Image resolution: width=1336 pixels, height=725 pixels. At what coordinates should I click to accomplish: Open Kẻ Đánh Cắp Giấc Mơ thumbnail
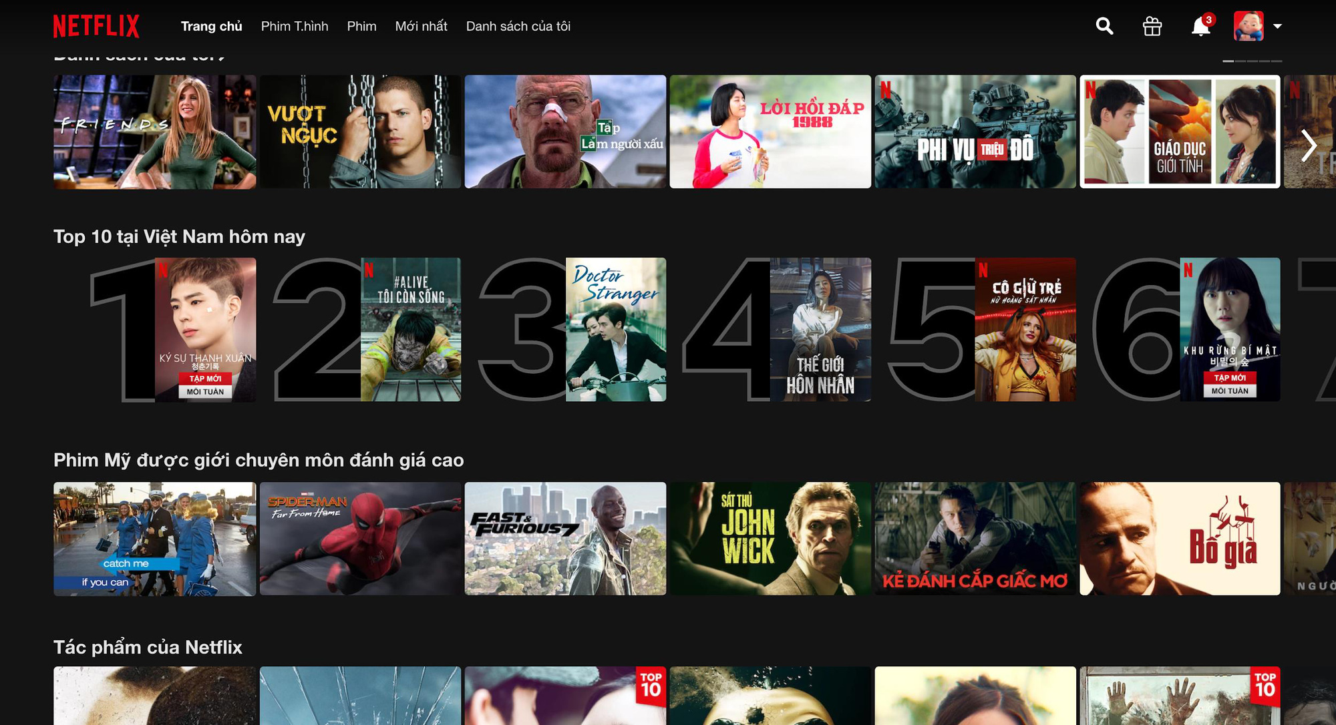point(975,539)
